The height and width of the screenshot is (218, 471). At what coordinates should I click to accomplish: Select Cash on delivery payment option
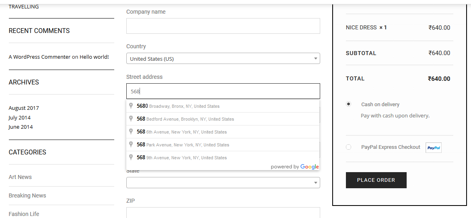348,104
